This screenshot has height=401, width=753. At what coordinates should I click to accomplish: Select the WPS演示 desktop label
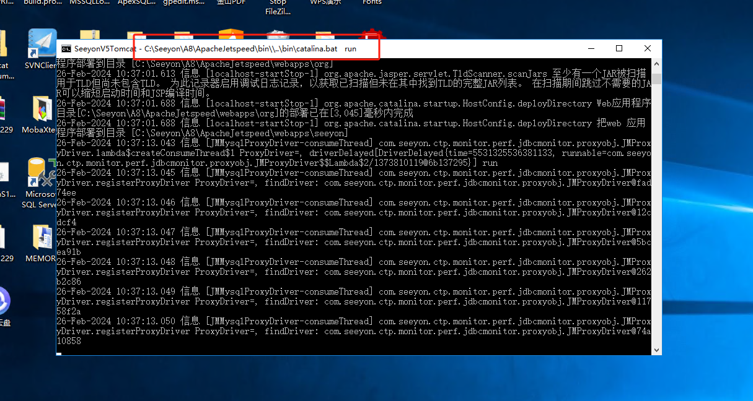coord(325,2)
